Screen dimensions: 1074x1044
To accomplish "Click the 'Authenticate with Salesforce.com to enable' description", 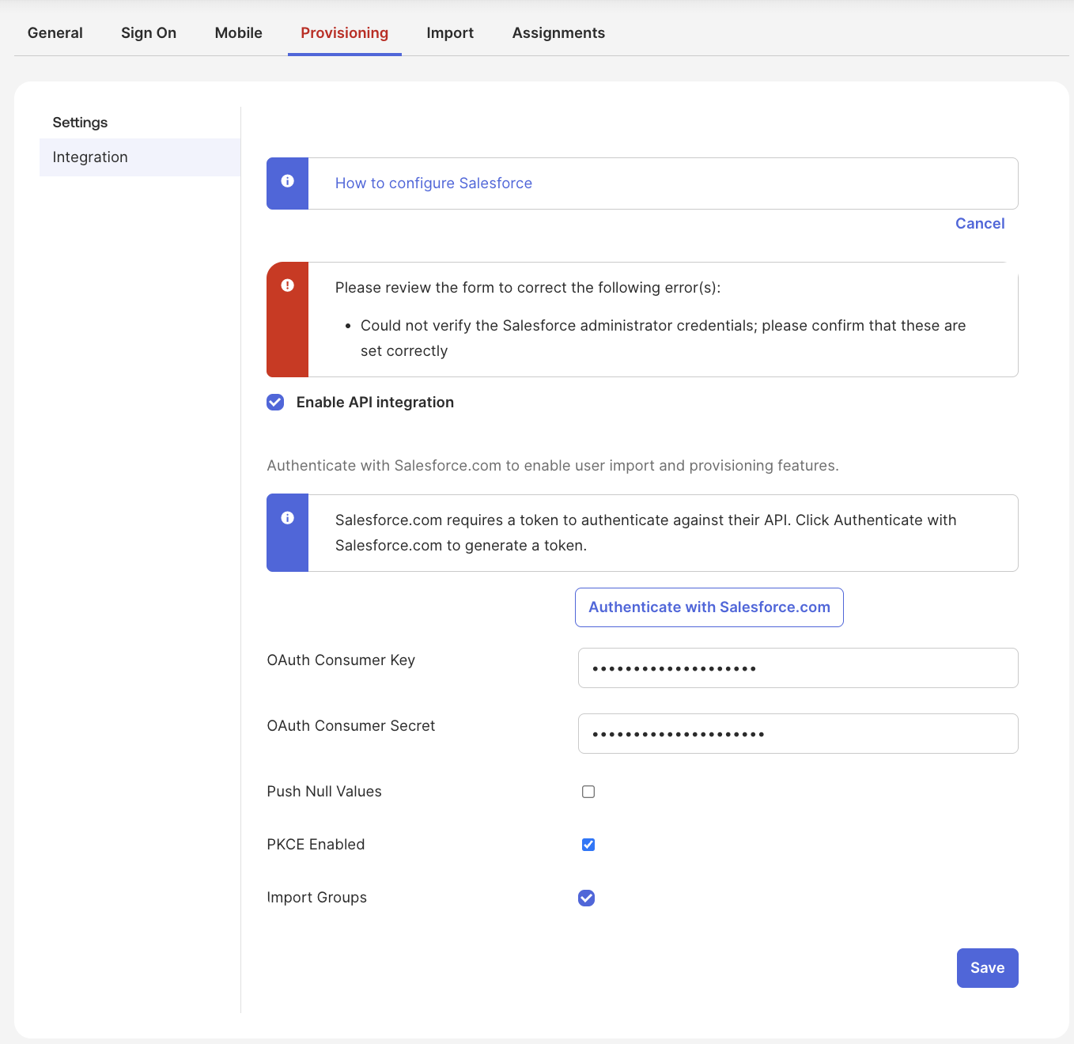I will pyautogui.click(x=553, y=466).
